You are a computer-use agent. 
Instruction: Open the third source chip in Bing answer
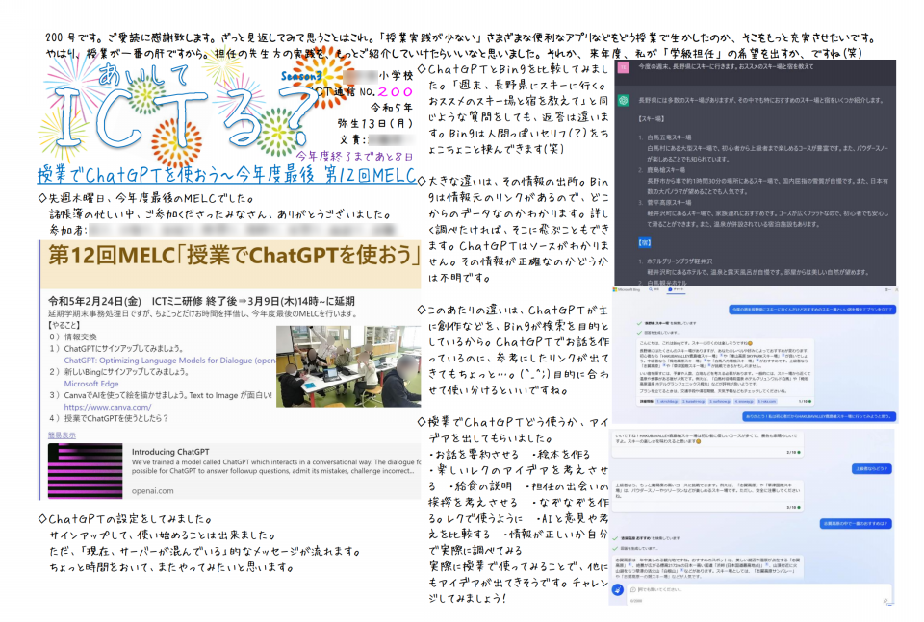click(720, 401)
